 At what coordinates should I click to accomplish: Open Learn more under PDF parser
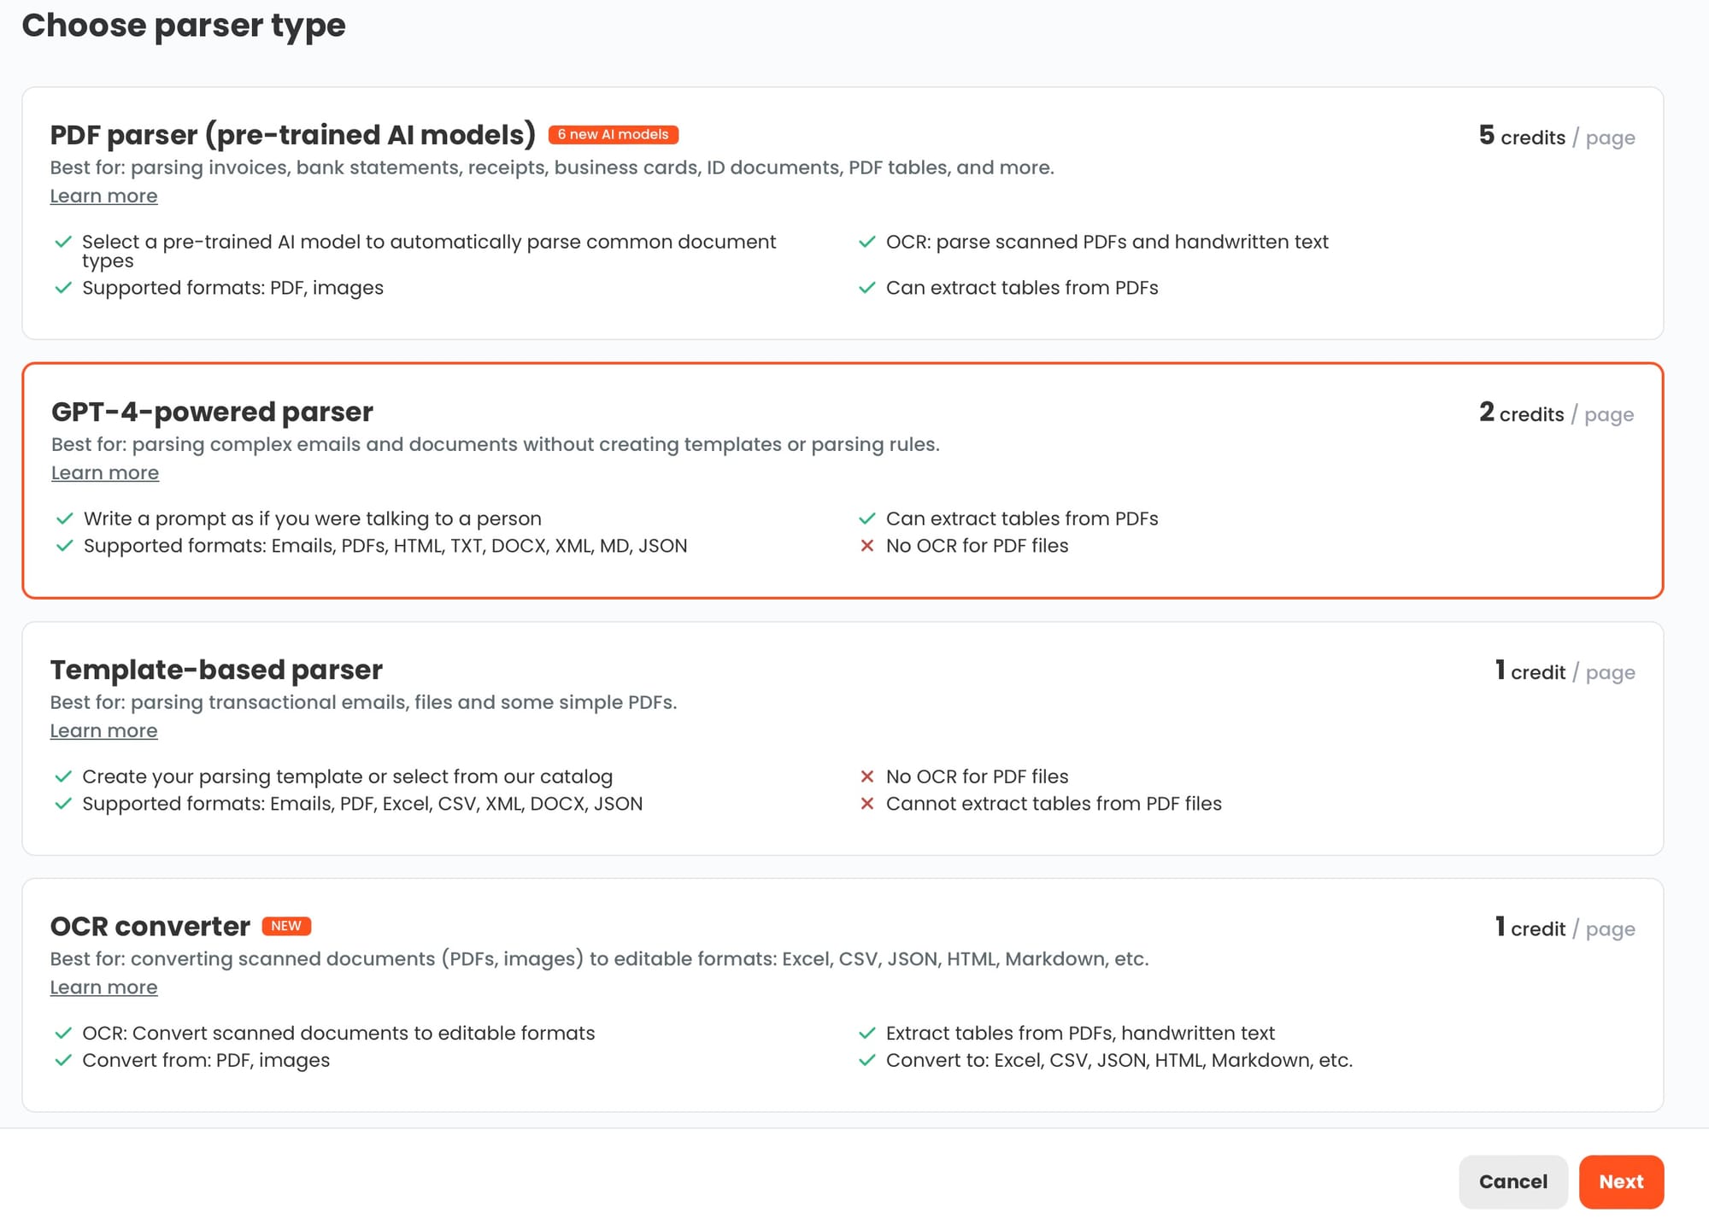pyautogui.click(x=103, y=196)
